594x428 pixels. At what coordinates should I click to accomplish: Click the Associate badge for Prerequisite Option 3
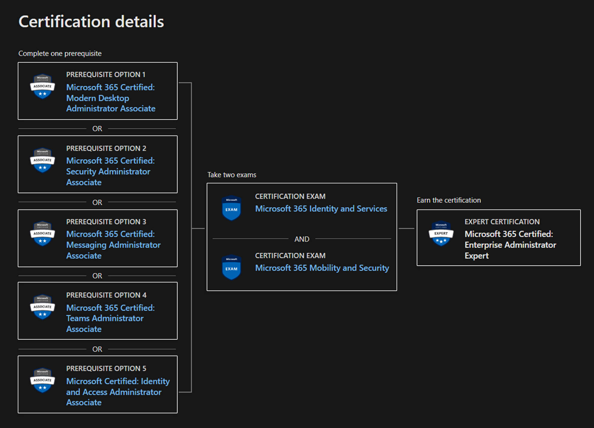[x=42, y=234]
